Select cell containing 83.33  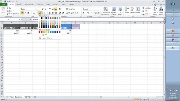pyautogui.click(x=65, y=33)
